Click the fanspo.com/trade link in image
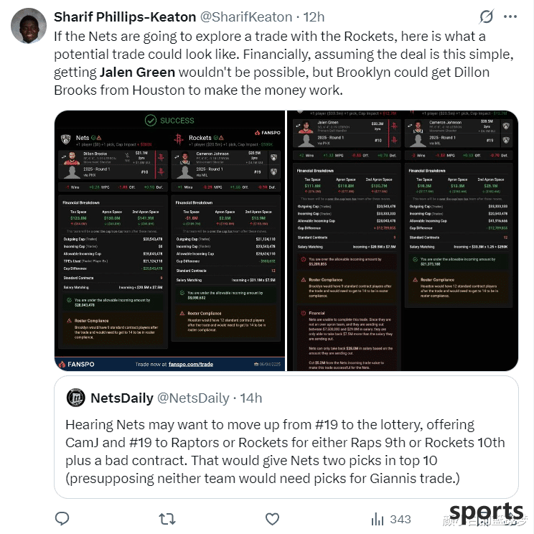534x534 pixels. click(x=191, y=364)
